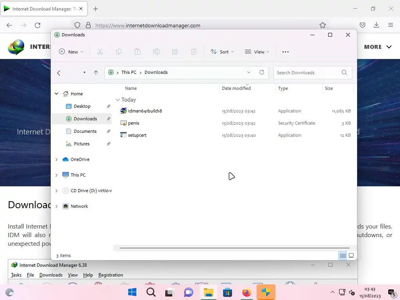This screenshot has height=300, width=400.
Task: Click File Explorer on taskbar
Action: (x=208, y=292)
